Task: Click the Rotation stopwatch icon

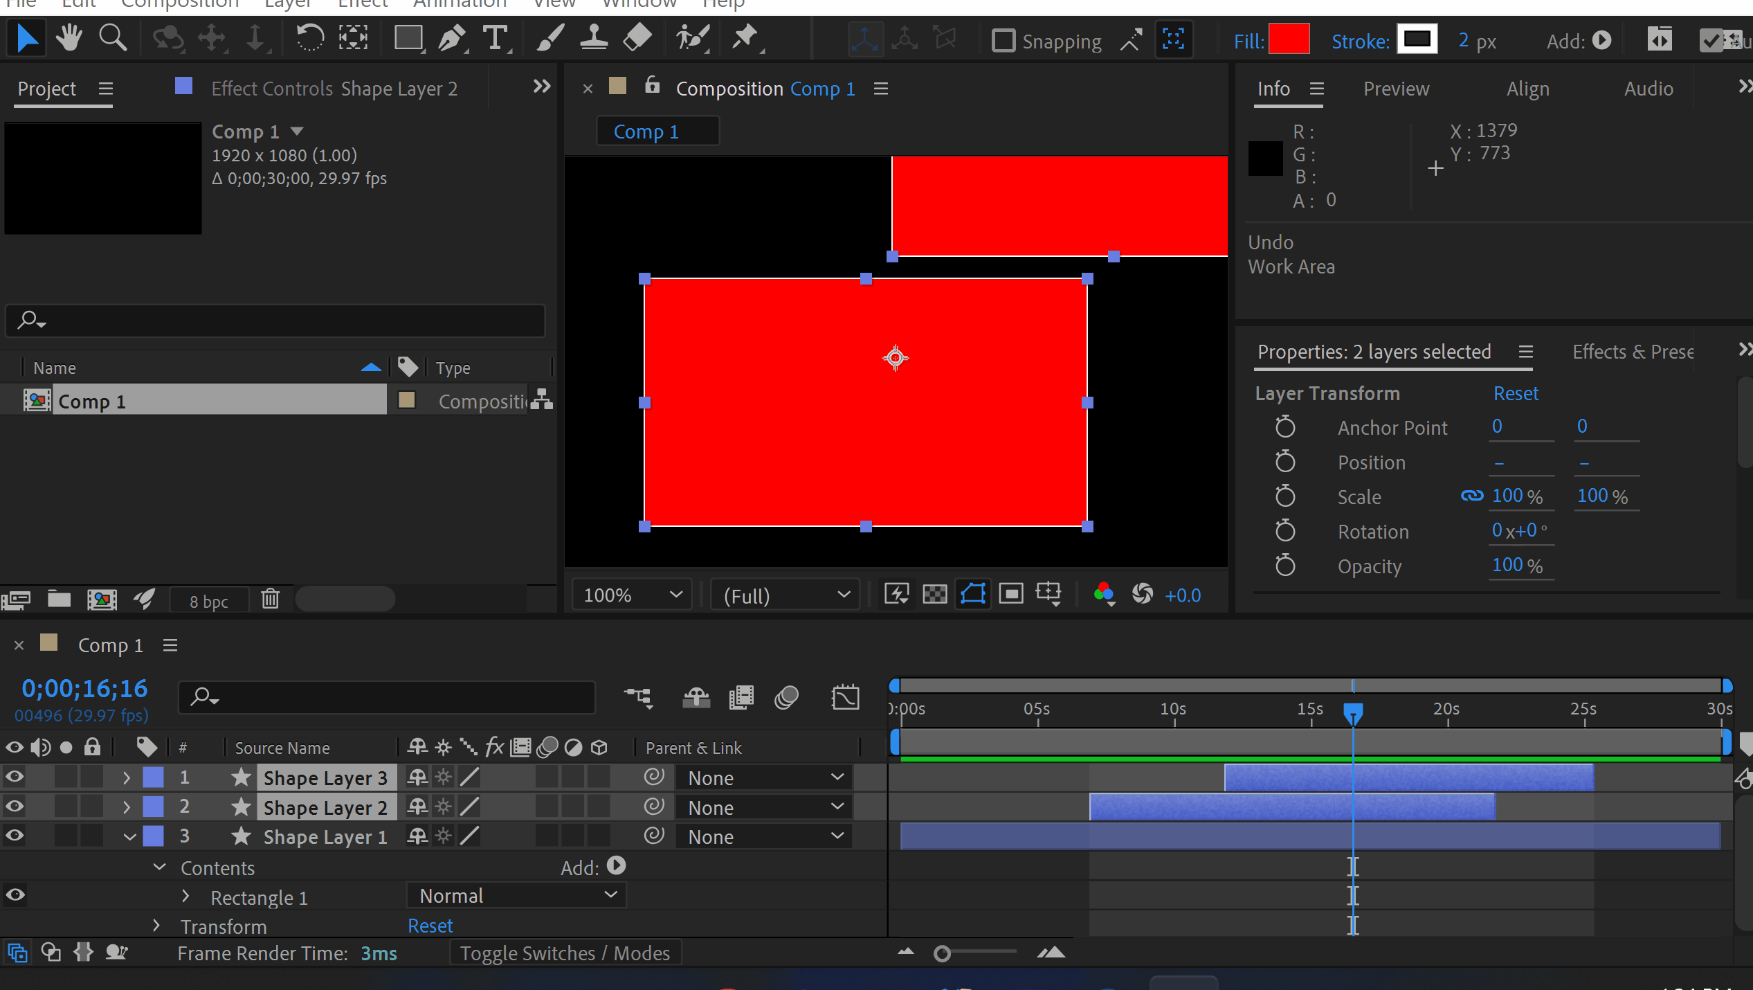Action: (1284, 531)
